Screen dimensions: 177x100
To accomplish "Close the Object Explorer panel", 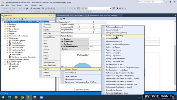I will [54, 16].
